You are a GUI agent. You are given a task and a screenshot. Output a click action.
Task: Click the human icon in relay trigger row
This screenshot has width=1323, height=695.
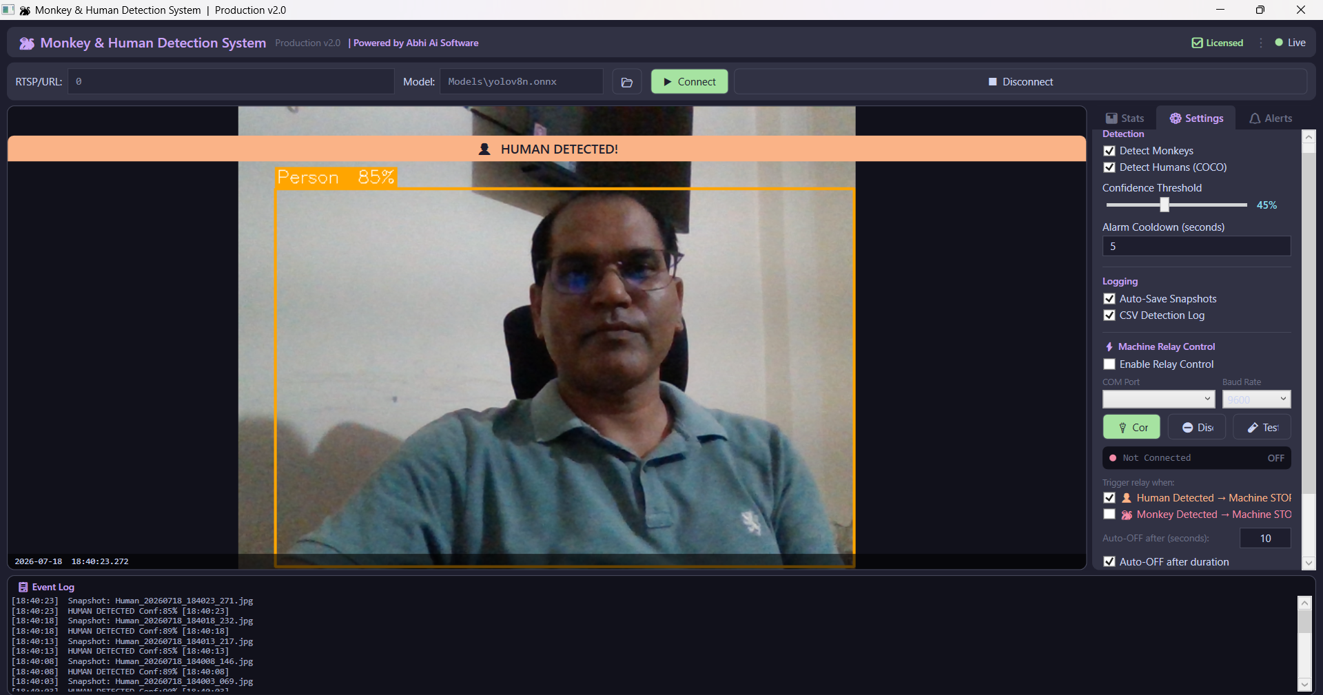click(1127, 498)
